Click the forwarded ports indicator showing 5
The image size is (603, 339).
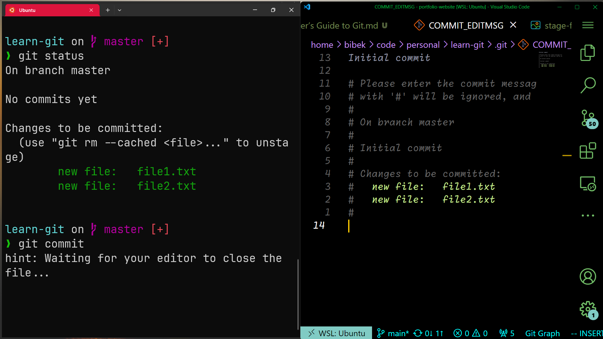tap(506, 333)
